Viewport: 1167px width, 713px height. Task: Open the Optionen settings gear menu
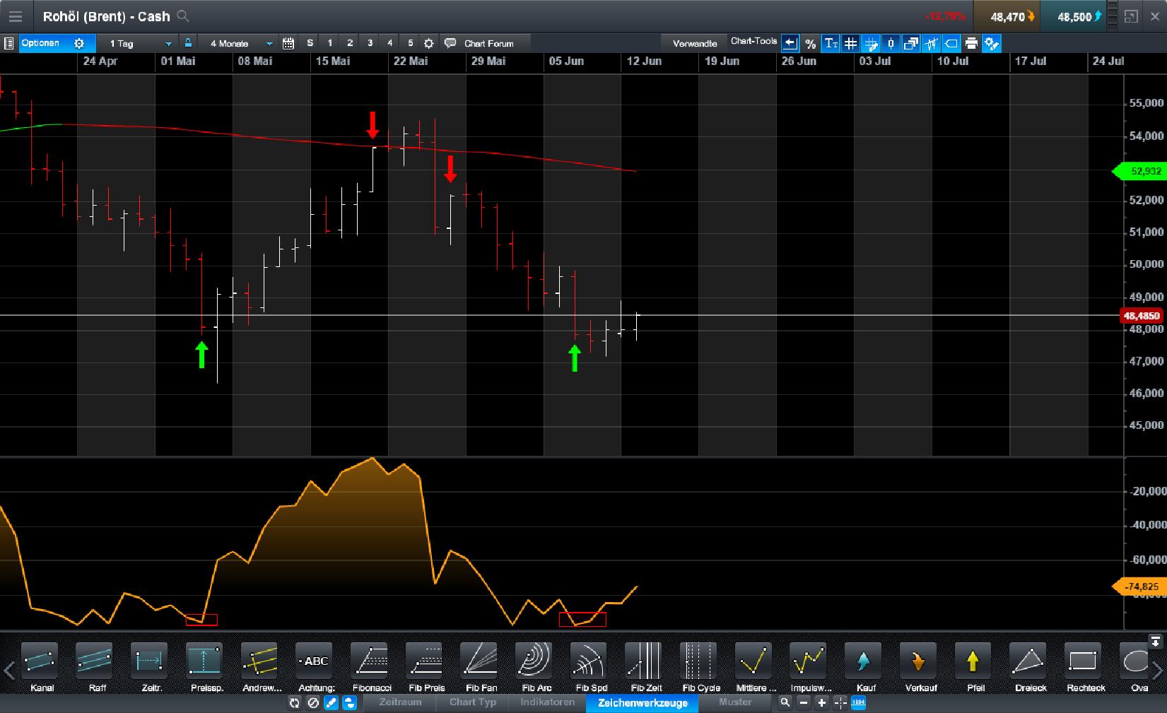(80, 42)
